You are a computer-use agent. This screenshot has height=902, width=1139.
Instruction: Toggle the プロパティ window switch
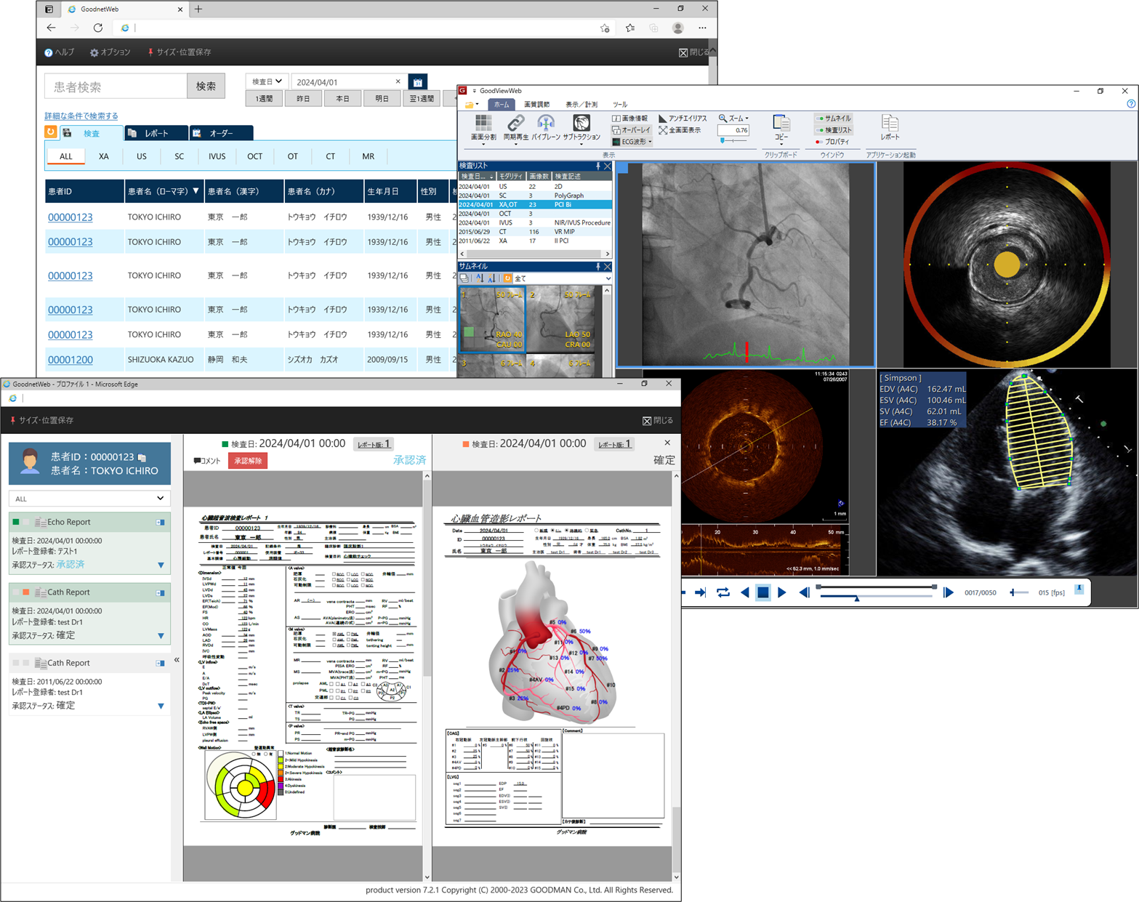pos(833,142)
